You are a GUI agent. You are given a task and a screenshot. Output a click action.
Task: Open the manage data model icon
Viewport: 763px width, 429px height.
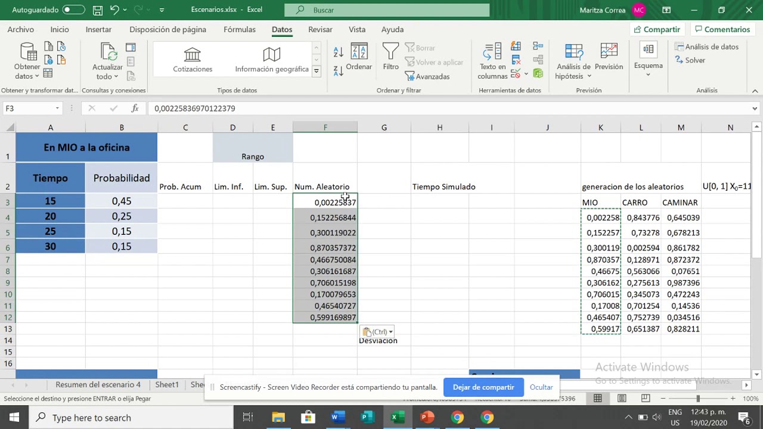pos(538,73)
